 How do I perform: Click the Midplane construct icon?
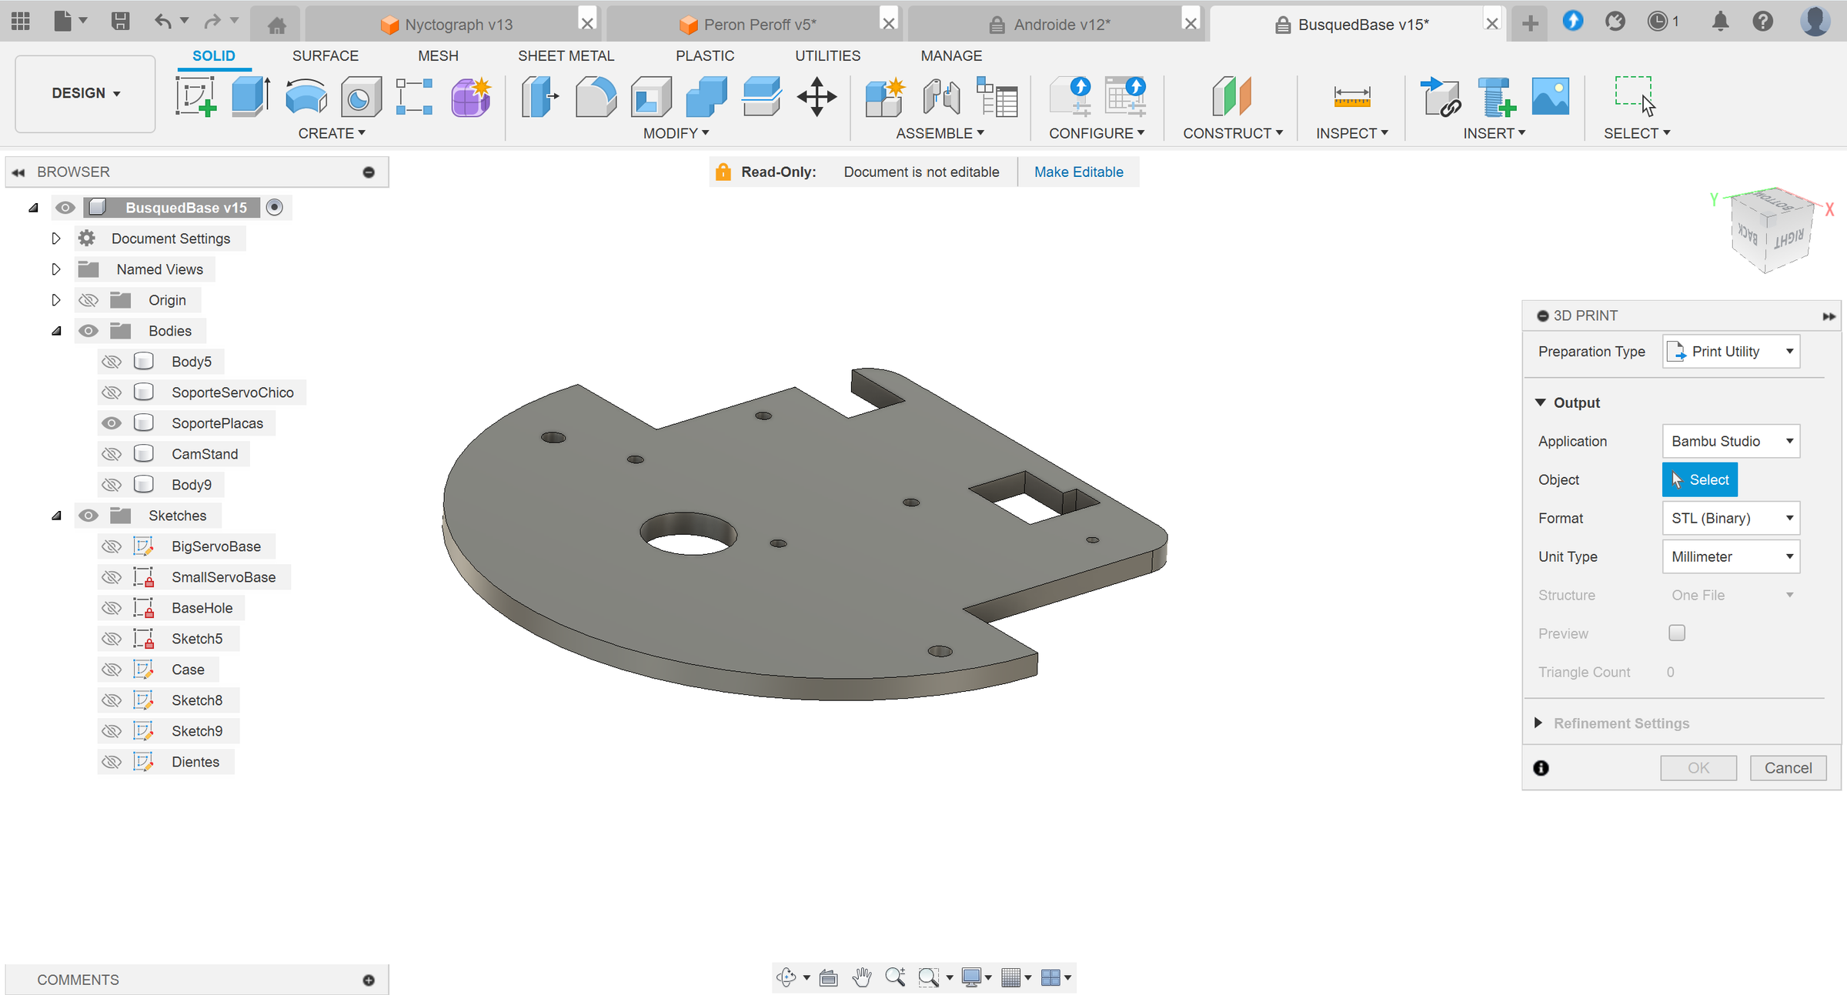click(x=1232, y=97)
